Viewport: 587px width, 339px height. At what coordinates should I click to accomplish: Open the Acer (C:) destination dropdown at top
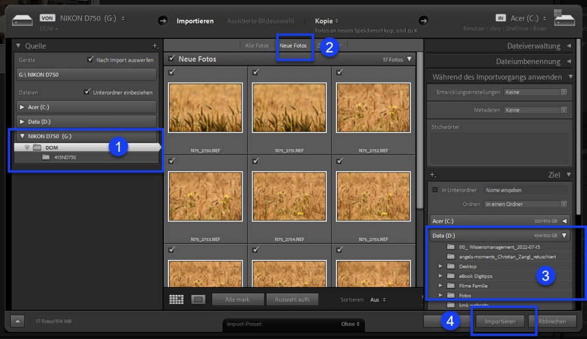(528, 18)
